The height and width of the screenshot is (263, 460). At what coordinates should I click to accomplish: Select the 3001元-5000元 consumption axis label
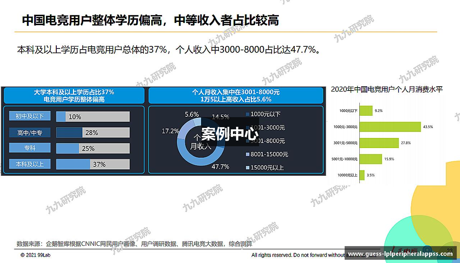[345, 143]
